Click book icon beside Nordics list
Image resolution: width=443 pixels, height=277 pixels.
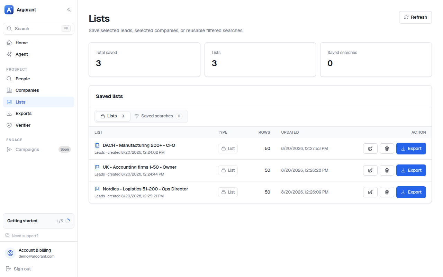[97, 189]
